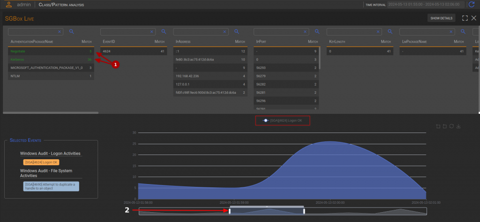
Task: Select the Kerberos row with 36 matches
Action: click(x=51, y=59)
